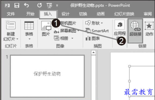Click scroll up arrow in slide pane
155x100 pixels.
pyautogui.click(x=93, y=52)
